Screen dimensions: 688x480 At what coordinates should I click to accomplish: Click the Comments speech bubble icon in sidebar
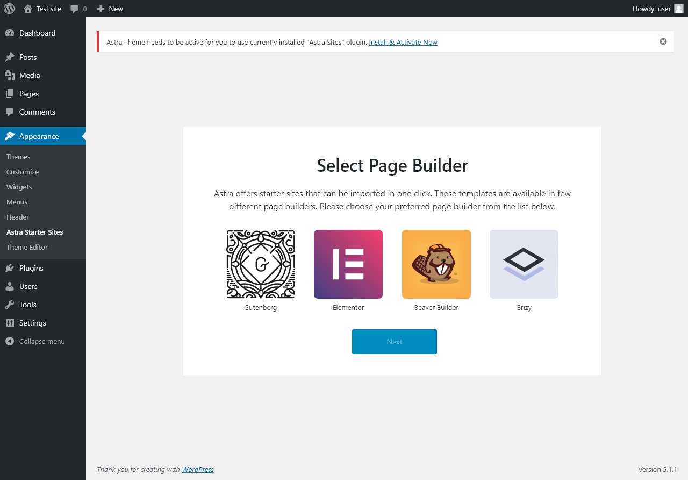10,112
